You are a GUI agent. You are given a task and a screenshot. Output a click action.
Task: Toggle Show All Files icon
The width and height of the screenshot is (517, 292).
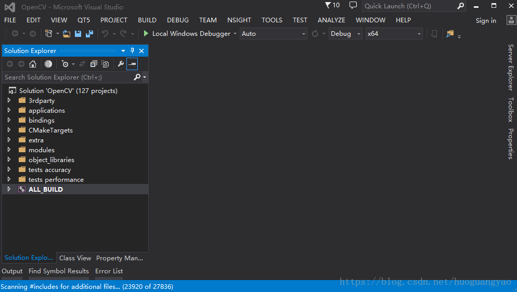pyautogui.click(x=105, y=64)
